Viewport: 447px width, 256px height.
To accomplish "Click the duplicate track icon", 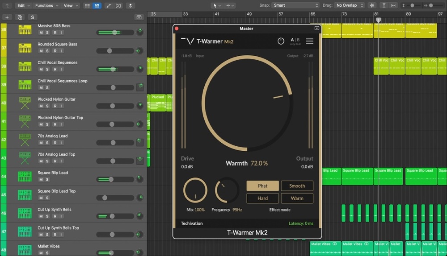I will point(20,17).
